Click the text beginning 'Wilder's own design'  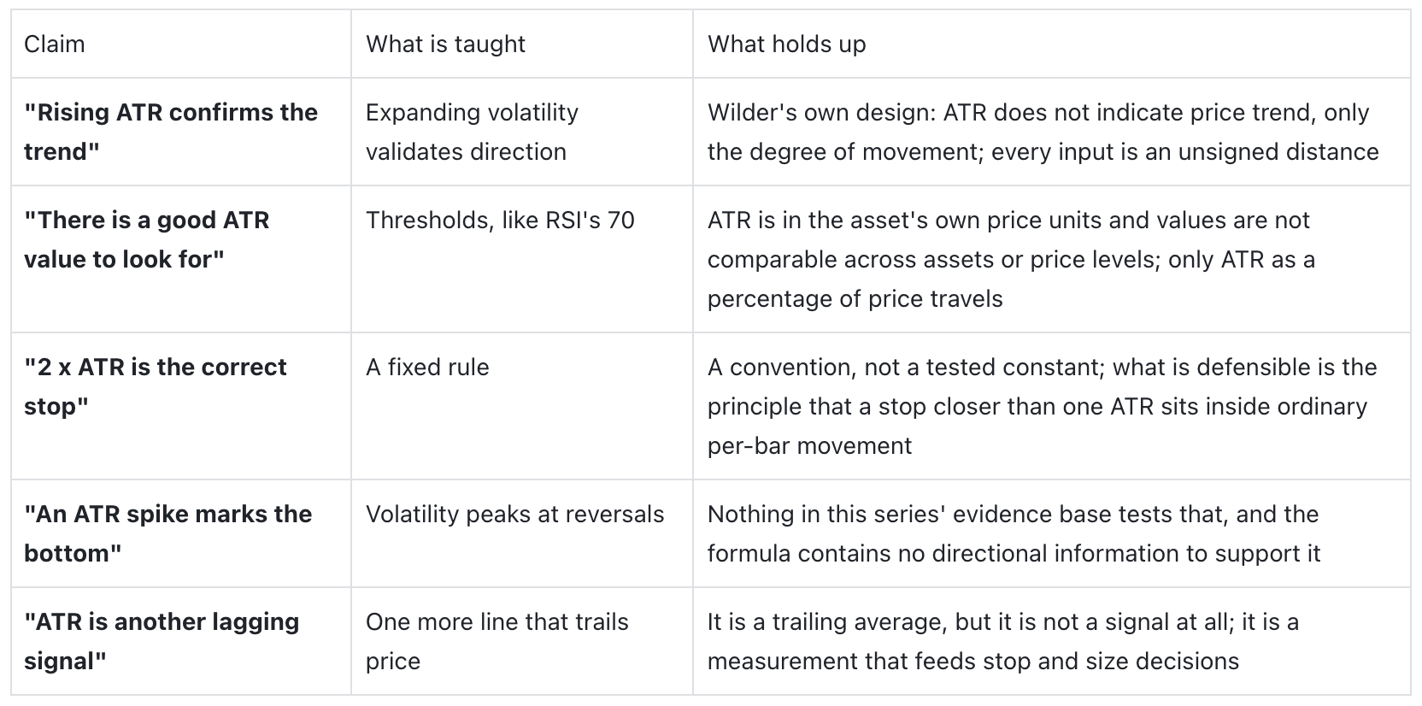click(1043, 132)
